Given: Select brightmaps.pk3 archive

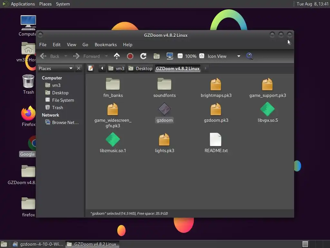Looking at the screenshot, I should pos(216,88).
